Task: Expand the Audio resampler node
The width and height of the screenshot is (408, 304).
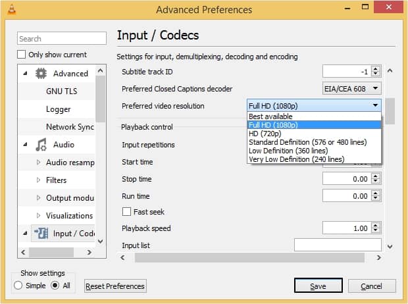Action: click(39, 162)
